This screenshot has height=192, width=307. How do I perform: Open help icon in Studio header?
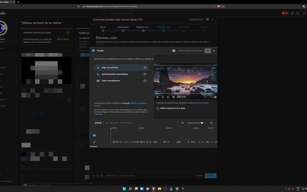tap(298, 13)
